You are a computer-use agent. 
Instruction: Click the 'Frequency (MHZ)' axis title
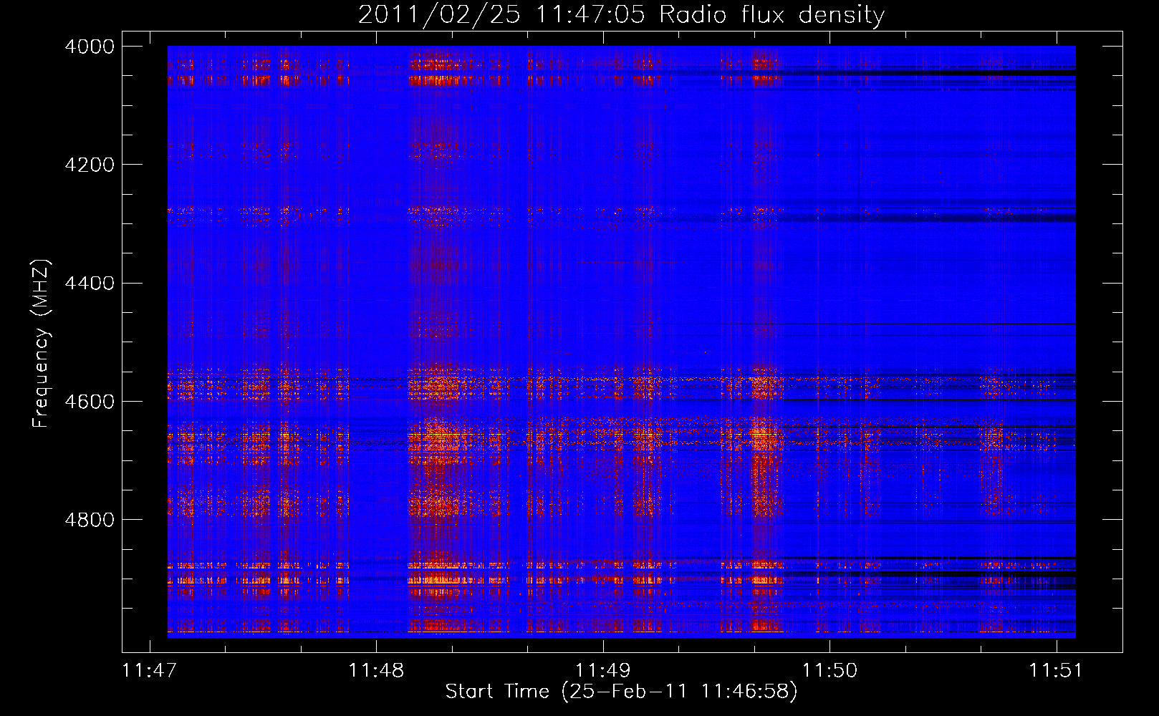[x=41, y=344]
